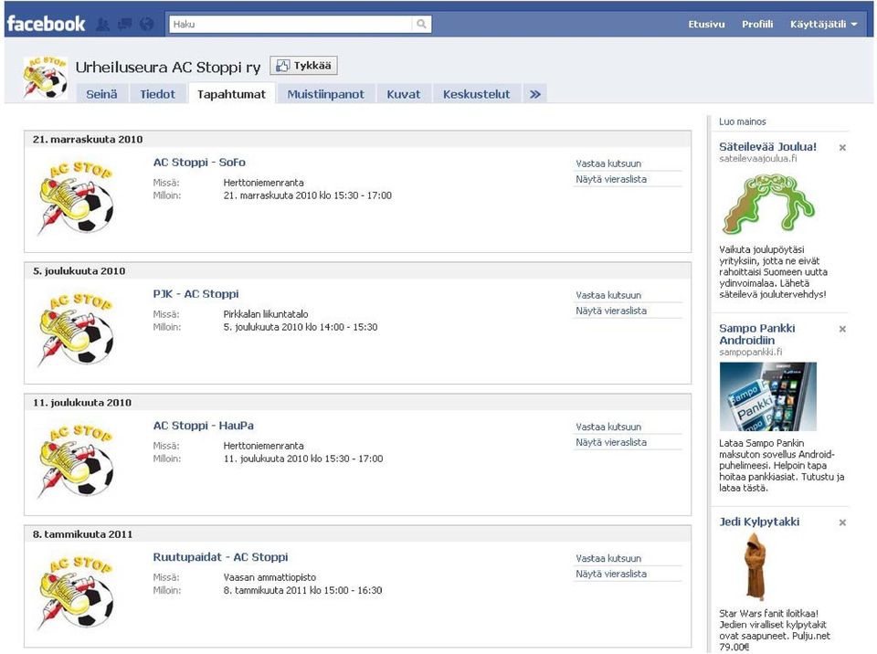Click the HauPa event logo thumbnail
The width and height of the screenshot is (877, 654).
[x=76, y=460]
